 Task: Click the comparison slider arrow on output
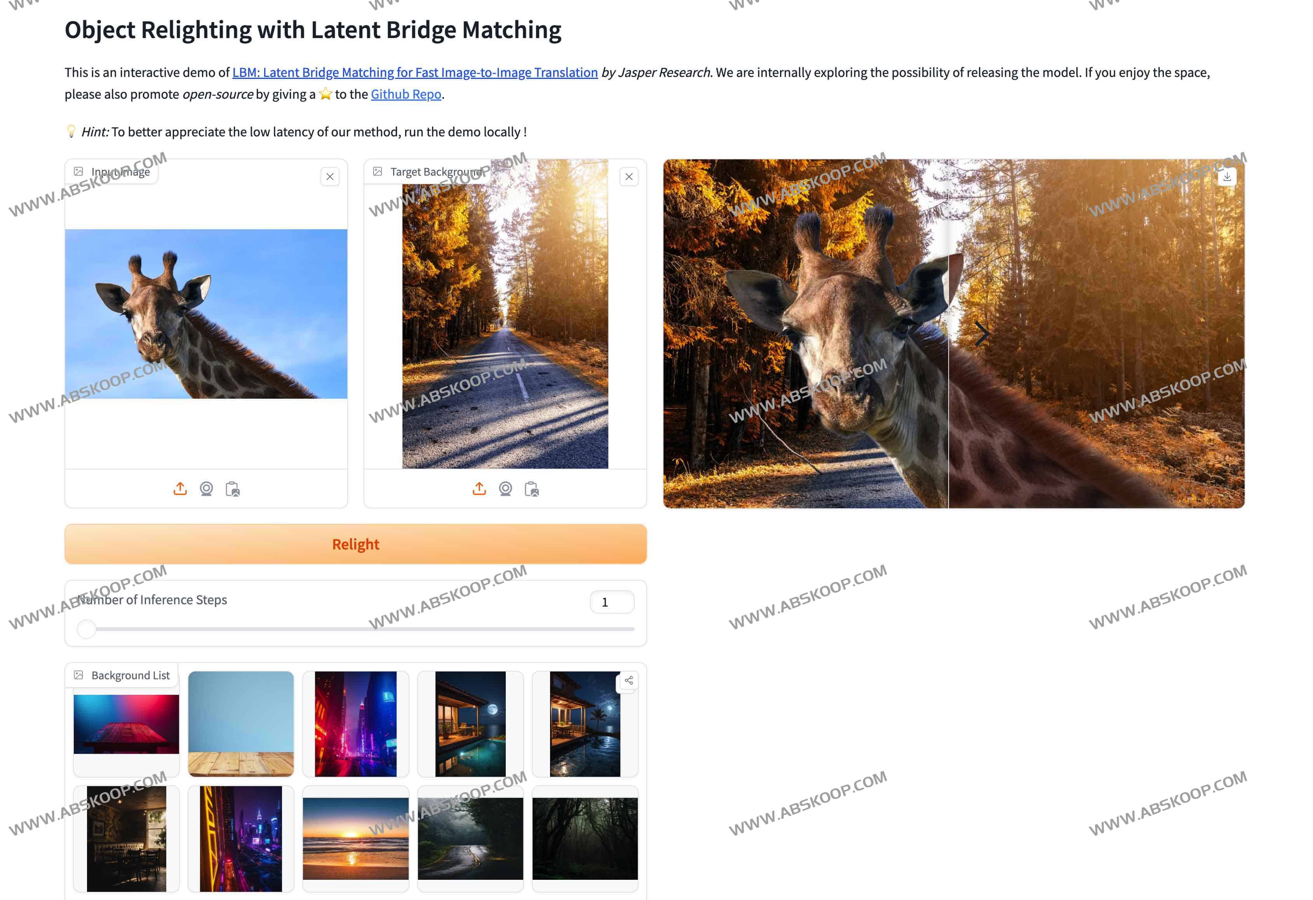[981, 333]
